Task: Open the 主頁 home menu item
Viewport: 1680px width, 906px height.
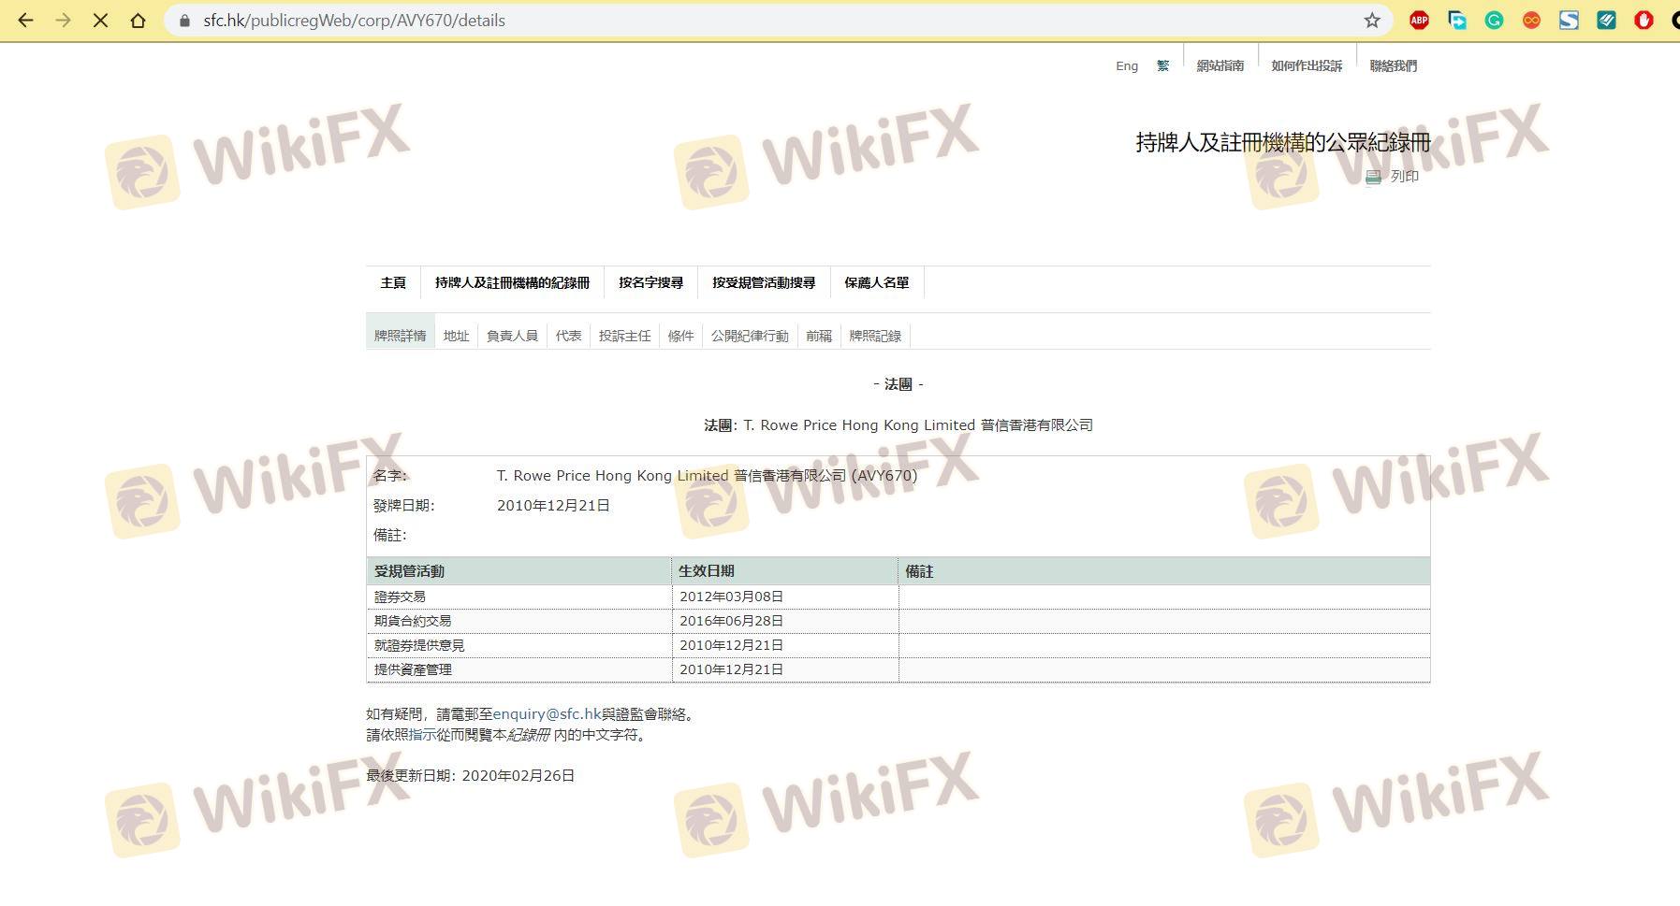Action: click(x=393, y=282)
